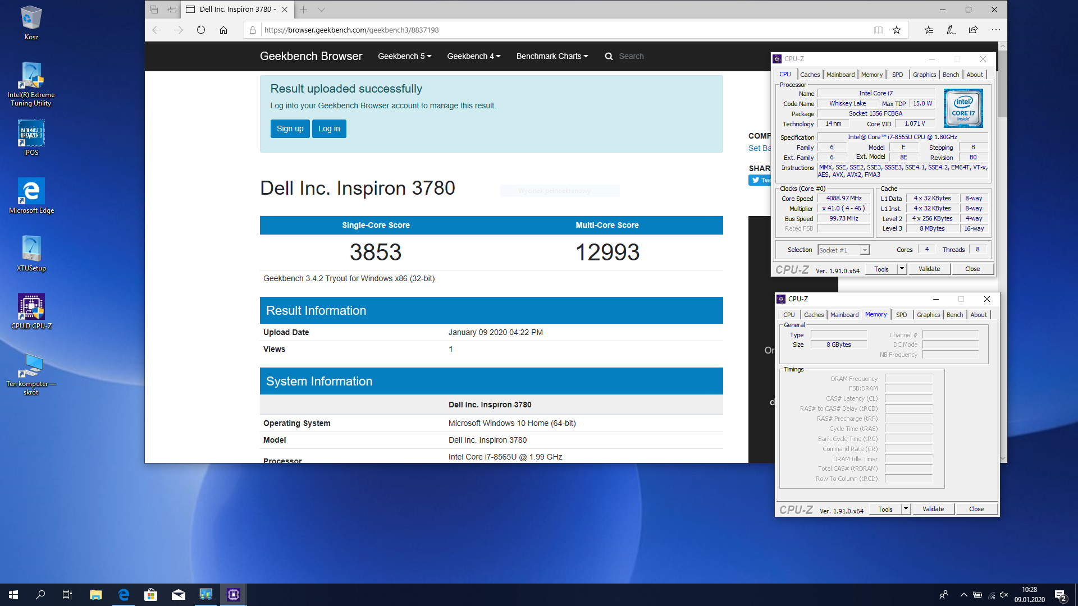Click the taskbar clock and date
The image size is (1078, 606).
1030,595
